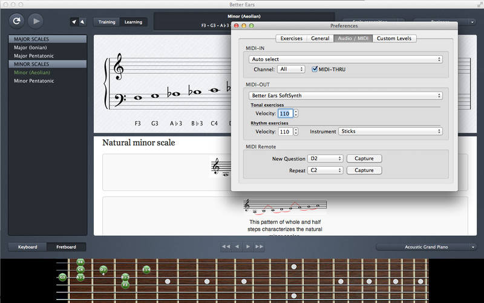Click the round play button

coord(36,21)
